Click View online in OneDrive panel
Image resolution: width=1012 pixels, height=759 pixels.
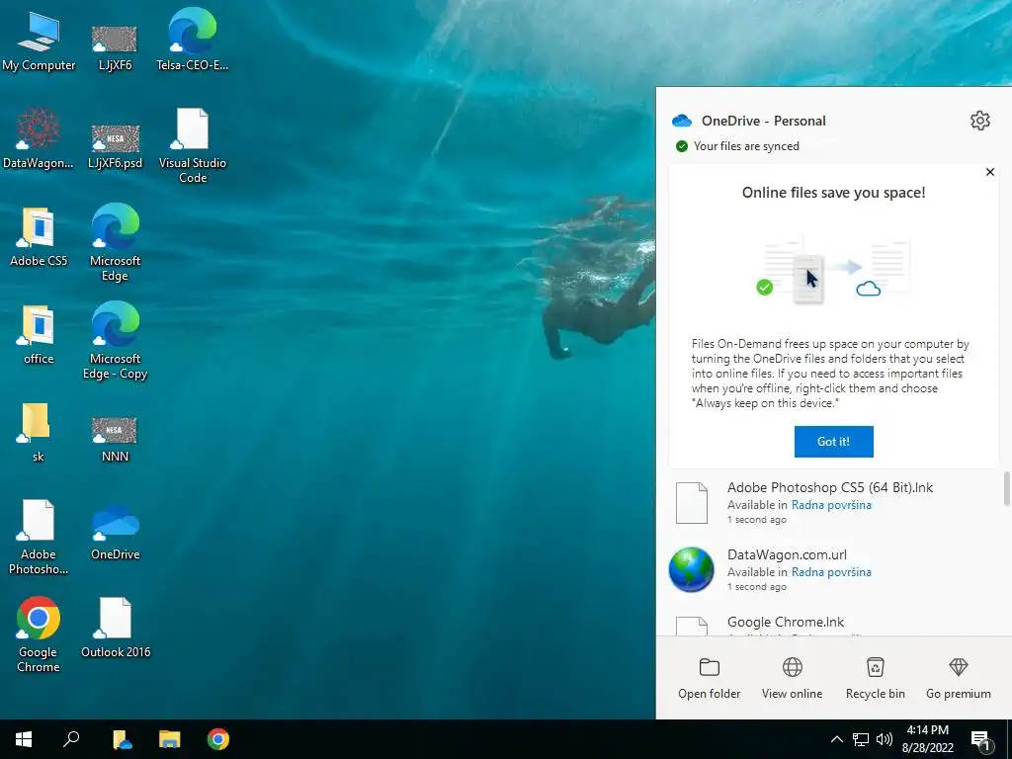pyautogui.click(x=792, y=678)
